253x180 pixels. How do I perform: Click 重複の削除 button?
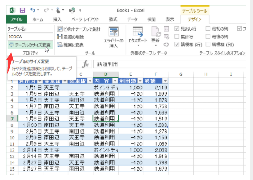point(70,37)
